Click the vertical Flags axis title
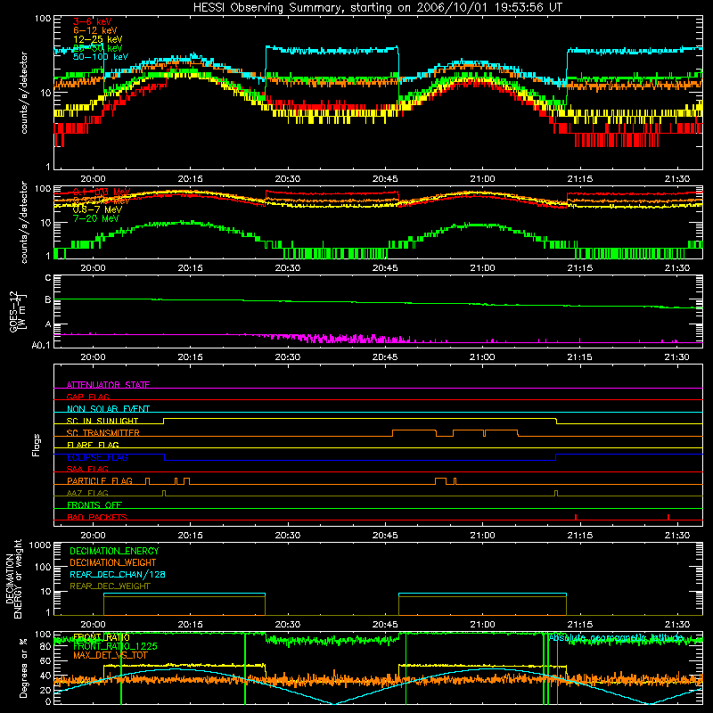Viewport: 713px width, 713px height. 37,445
